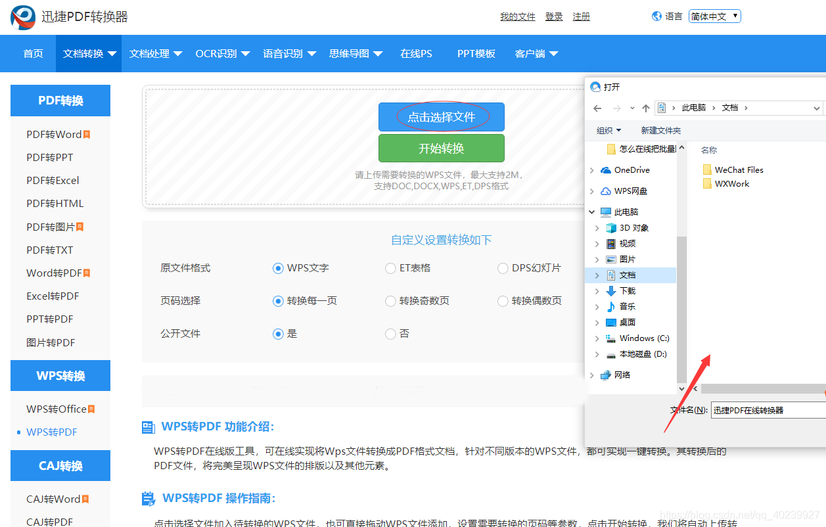Select the Windows (C:) drive icon
The width and height of the screenshot is (826, 527).
pyautogui.click(x=611, y=338)
